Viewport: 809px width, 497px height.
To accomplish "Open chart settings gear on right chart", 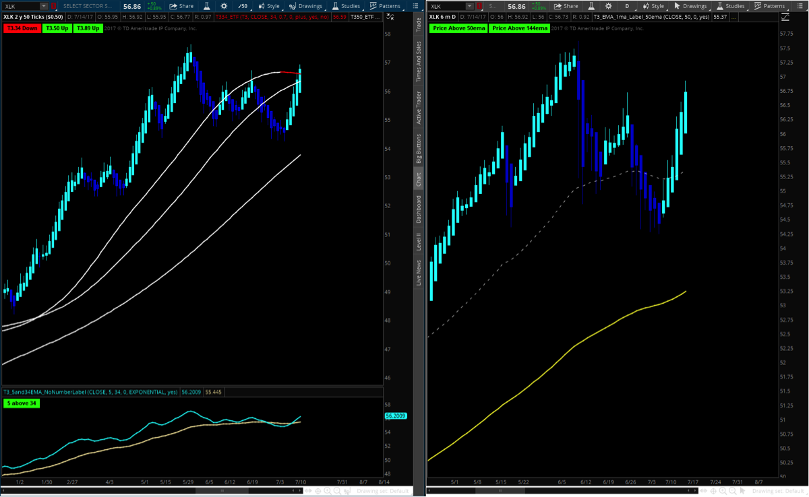I will tap(608, 6).
